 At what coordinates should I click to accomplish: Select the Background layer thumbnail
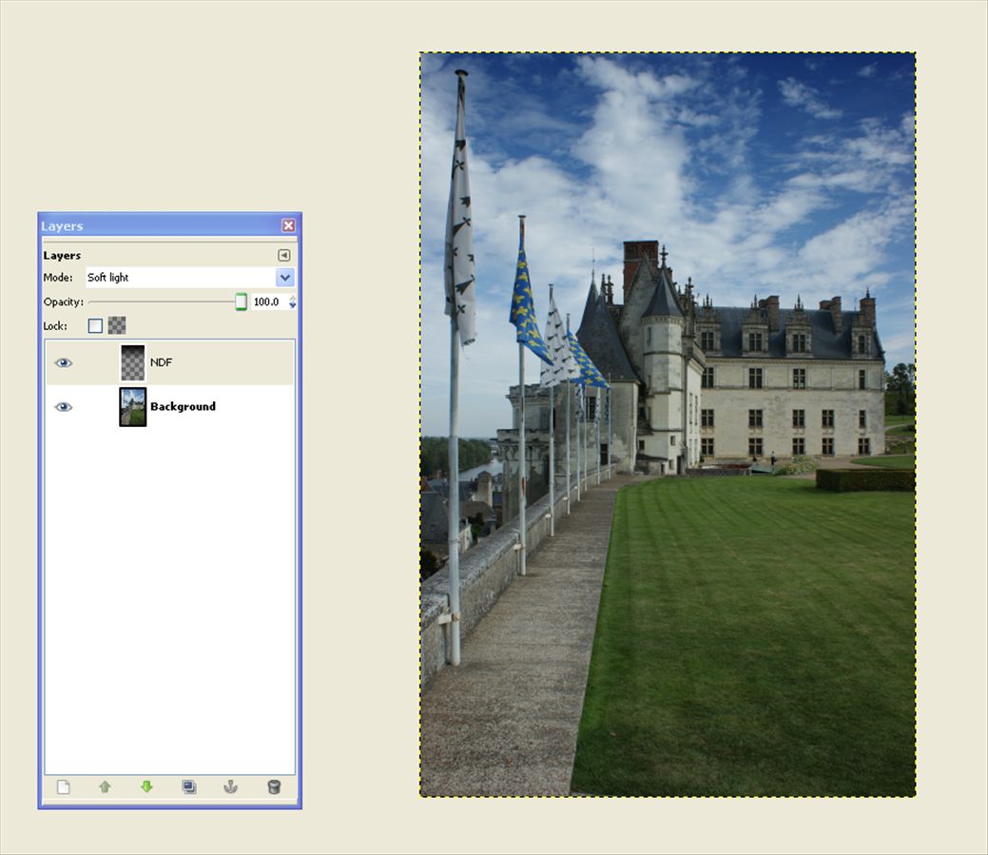[x=133, y=406]
